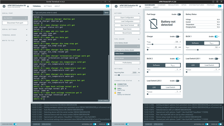
Task: Toggle Show Log in Serial Terminal
Action: pos(108,124)
